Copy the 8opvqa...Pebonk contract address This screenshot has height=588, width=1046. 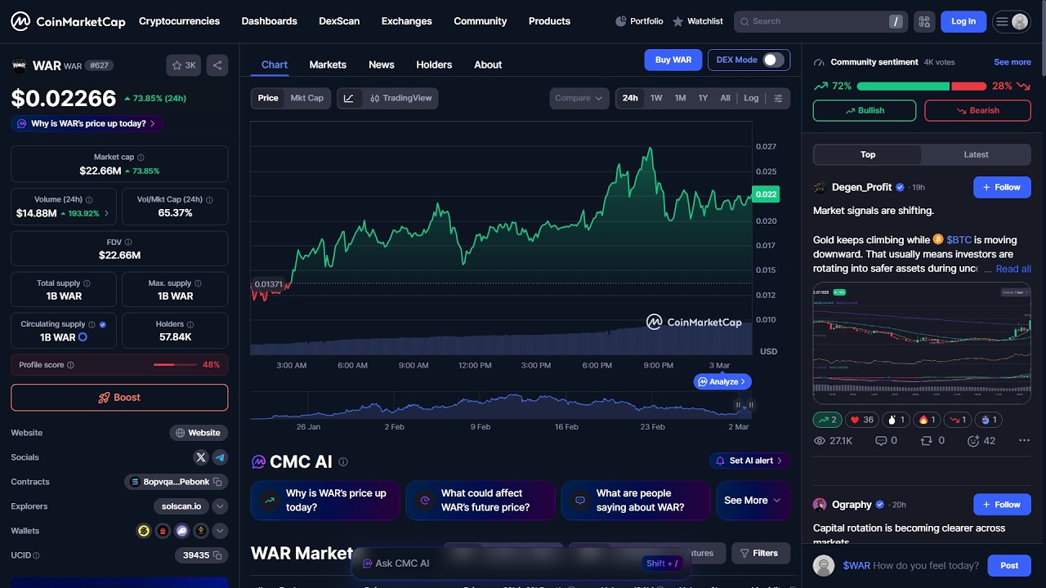217,482
